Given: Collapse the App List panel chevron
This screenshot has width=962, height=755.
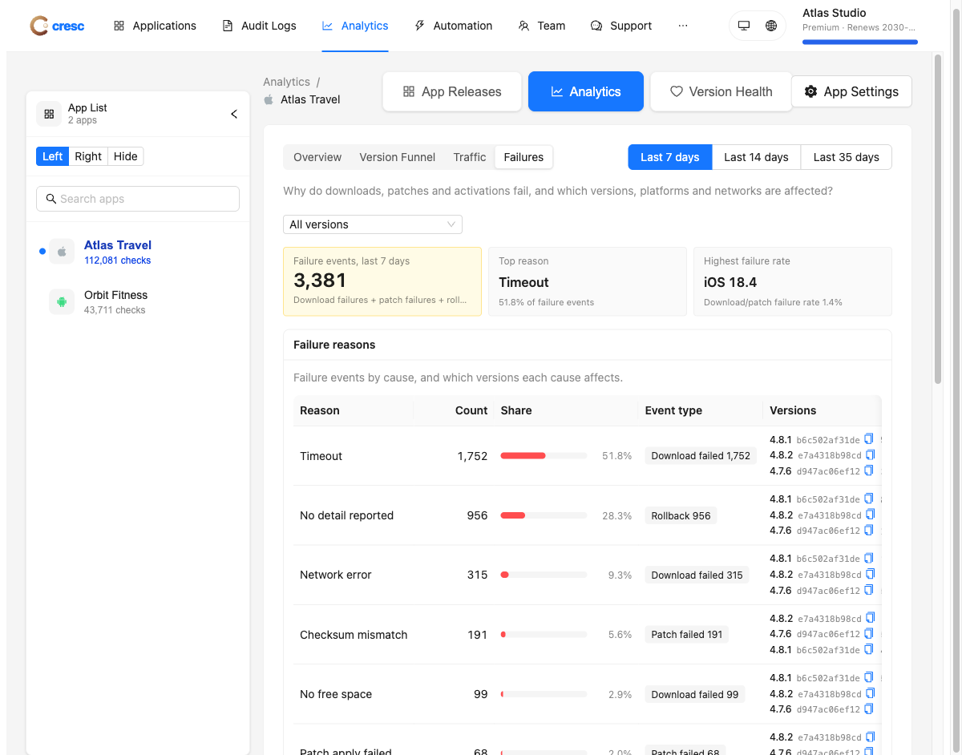Looking at the screenshot, I should click(234, 114).
